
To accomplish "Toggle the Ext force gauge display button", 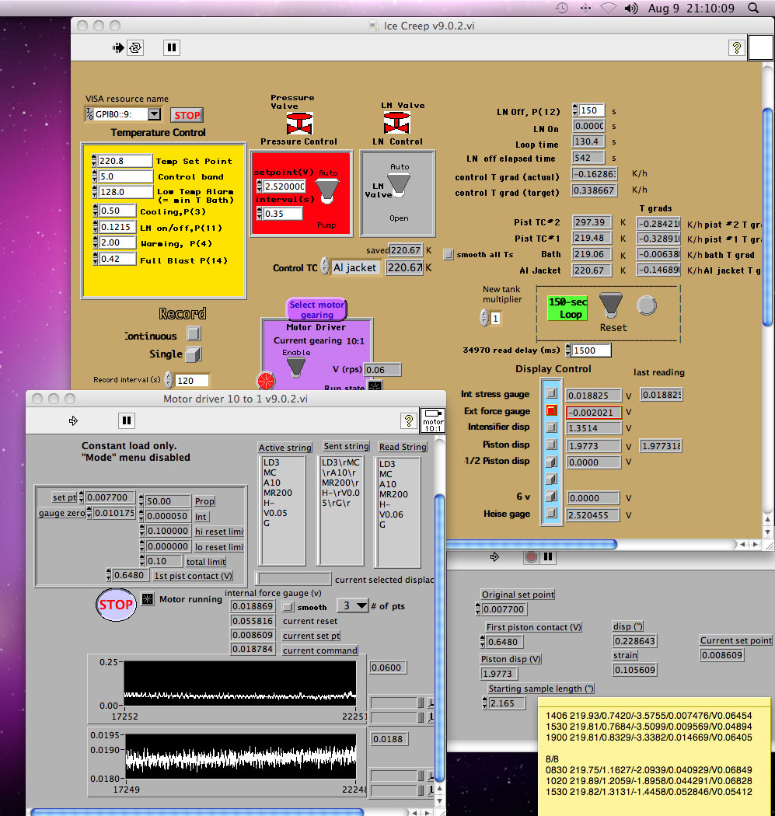I will pos(551,411).
